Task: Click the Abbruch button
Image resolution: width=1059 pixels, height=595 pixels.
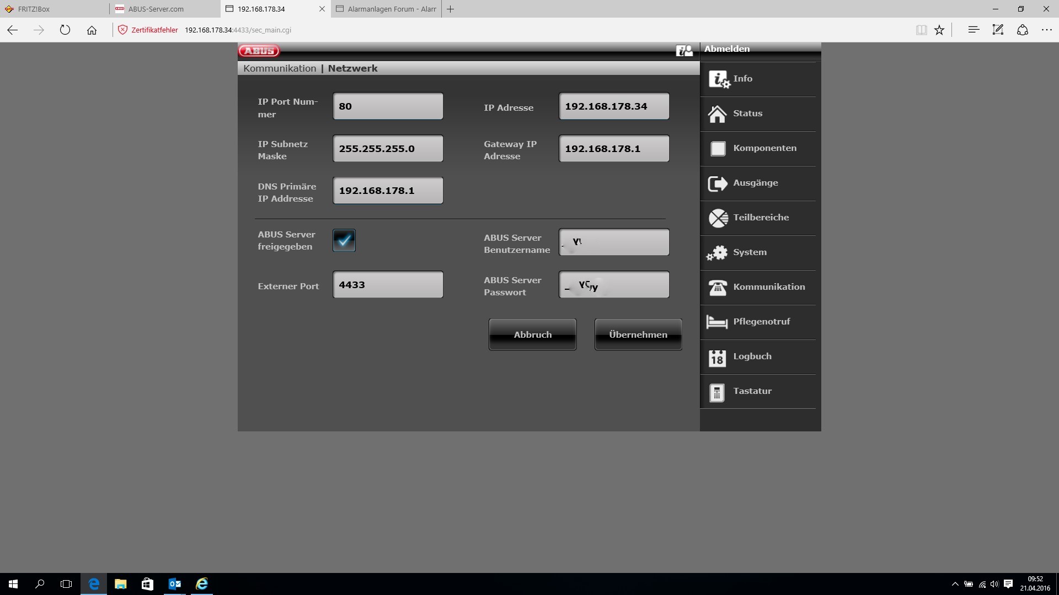Action: (532, 334)
